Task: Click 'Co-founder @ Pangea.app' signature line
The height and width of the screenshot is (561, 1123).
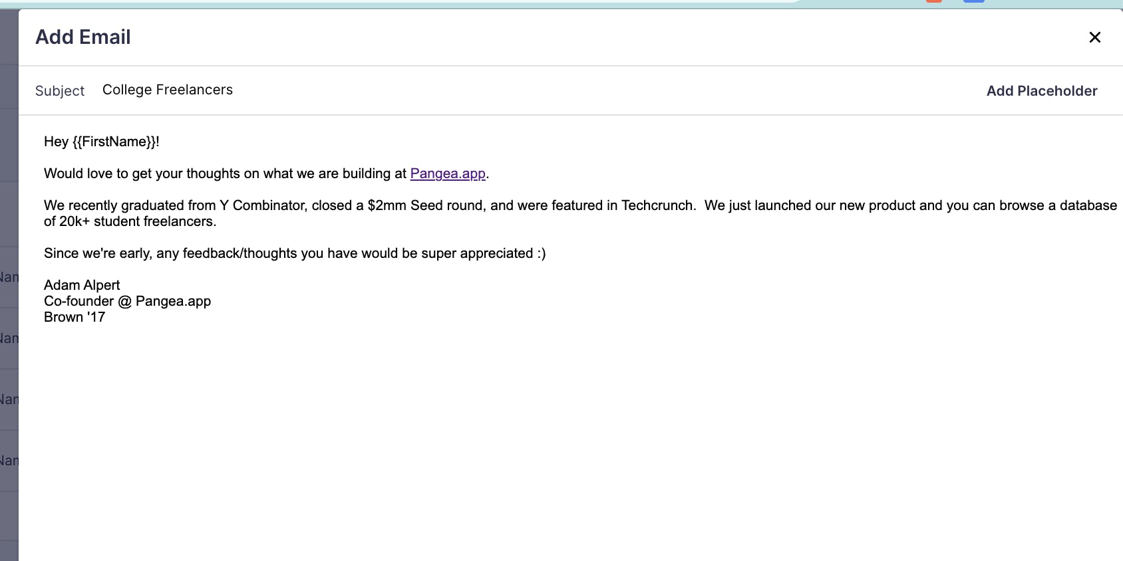Action: [x=127, y=301]
